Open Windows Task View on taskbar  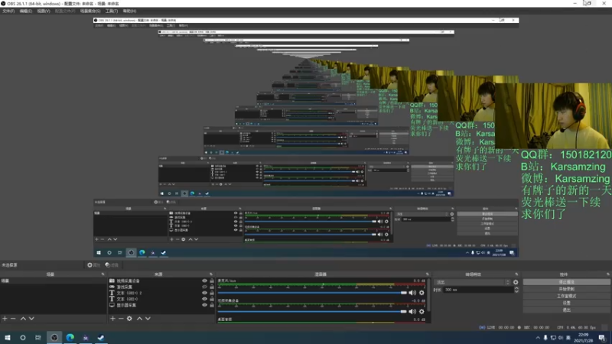(37, 337)
